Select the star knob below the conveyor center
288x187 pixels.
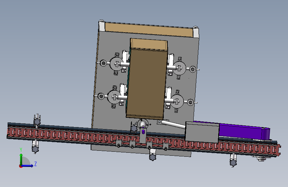(152, 157)
